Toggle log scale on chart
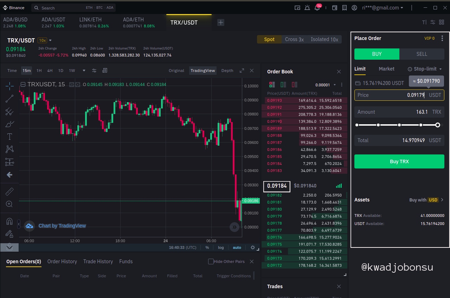The width and height of the screenshot is (450, 298). 221,247
